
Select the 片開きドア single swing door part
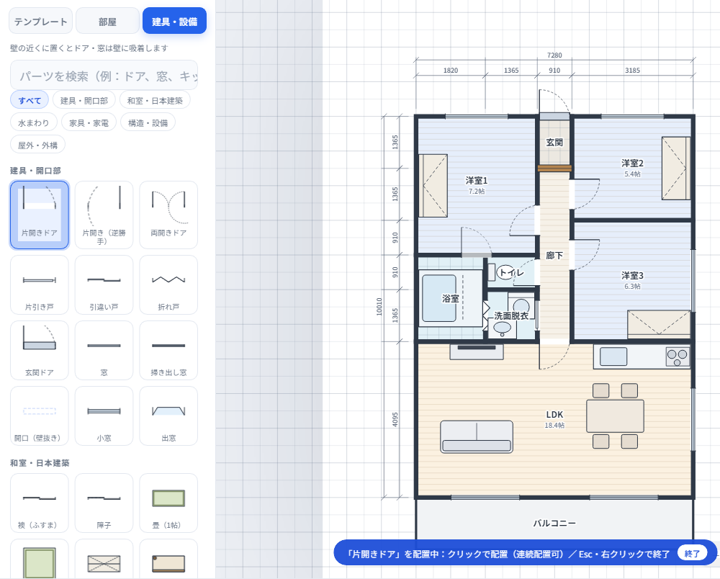[x=40, y=215]
